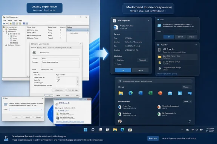
Task: Expand the Drivers tree node
Action: [x=9, y=36]
